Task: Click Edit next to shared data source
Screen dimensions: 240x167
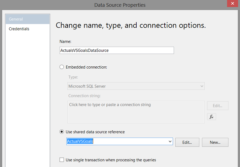Action: coord(187,142)
